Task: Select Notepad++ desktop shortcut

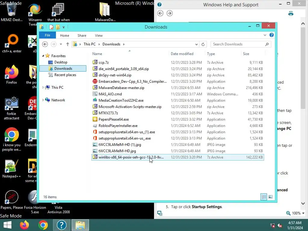Action: point(12,169)
